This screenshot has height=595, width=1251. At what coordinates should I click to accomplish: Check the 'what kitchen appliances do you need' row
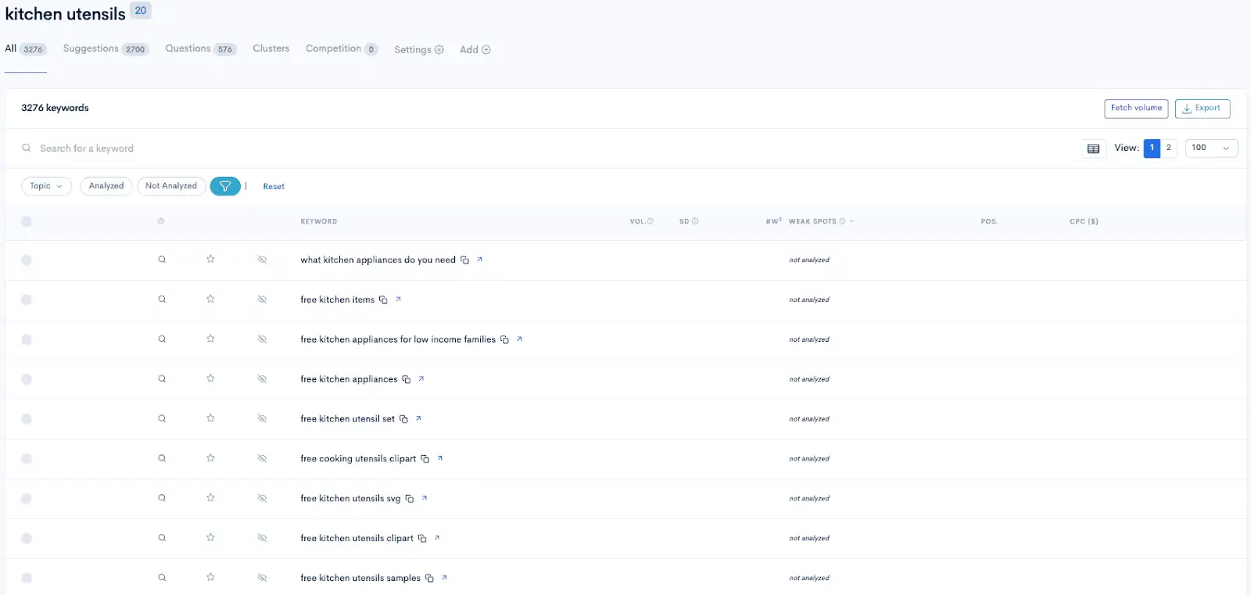click(x=27, y=260)
